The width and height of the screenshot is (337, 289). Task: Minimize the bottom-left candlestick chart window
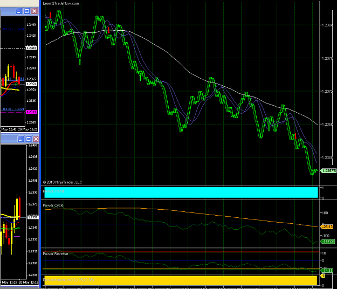[x=20, y=139]
